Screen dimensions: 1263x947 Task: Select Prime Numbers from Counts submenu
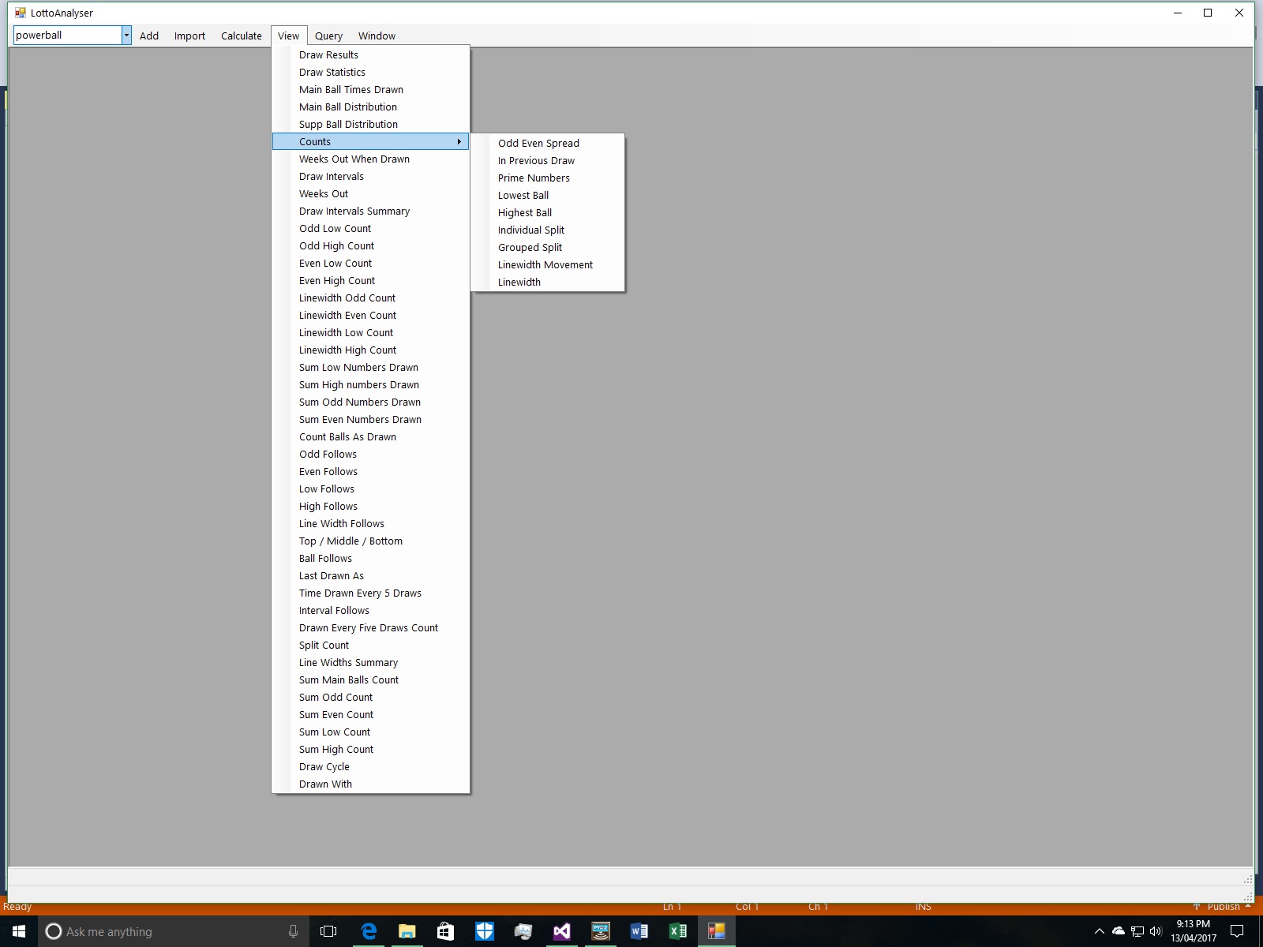pyautogui.click(x=548, y=178)
